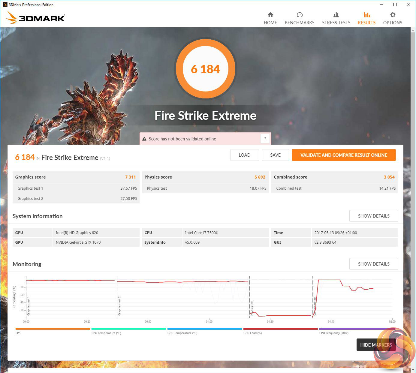The height and width of the screenshot is (373, 416).
Task: Click the warning triangle icon in validation banner
Action: [144, 139]
